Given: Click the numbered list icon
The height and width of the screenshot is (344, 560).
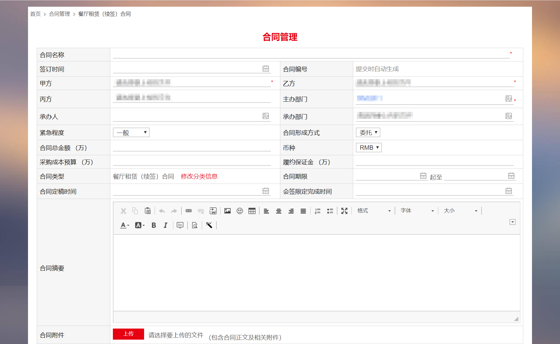Looking at the screenshot, I should (318, 211).
